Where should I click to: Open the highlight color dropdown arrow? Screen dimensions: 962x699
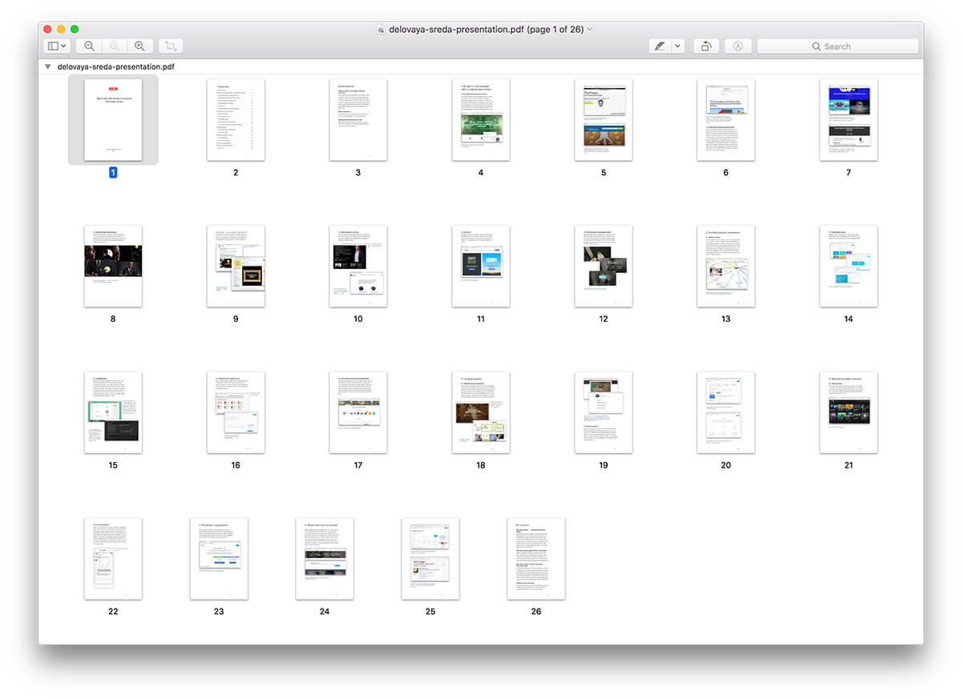tap(677, 46)
